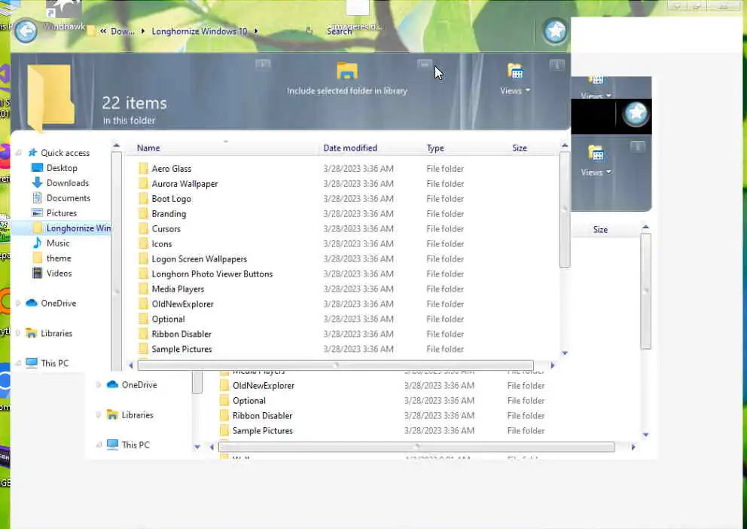Select the Media Players folder icon
Screen dimensions: 747x529
point(143,289)
